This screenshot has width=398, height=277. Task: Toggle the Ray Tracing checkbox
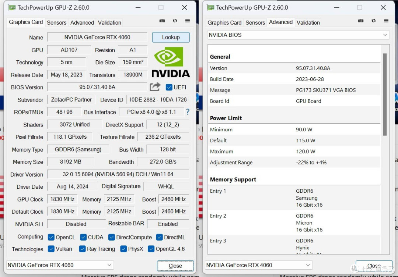[82, 249]
